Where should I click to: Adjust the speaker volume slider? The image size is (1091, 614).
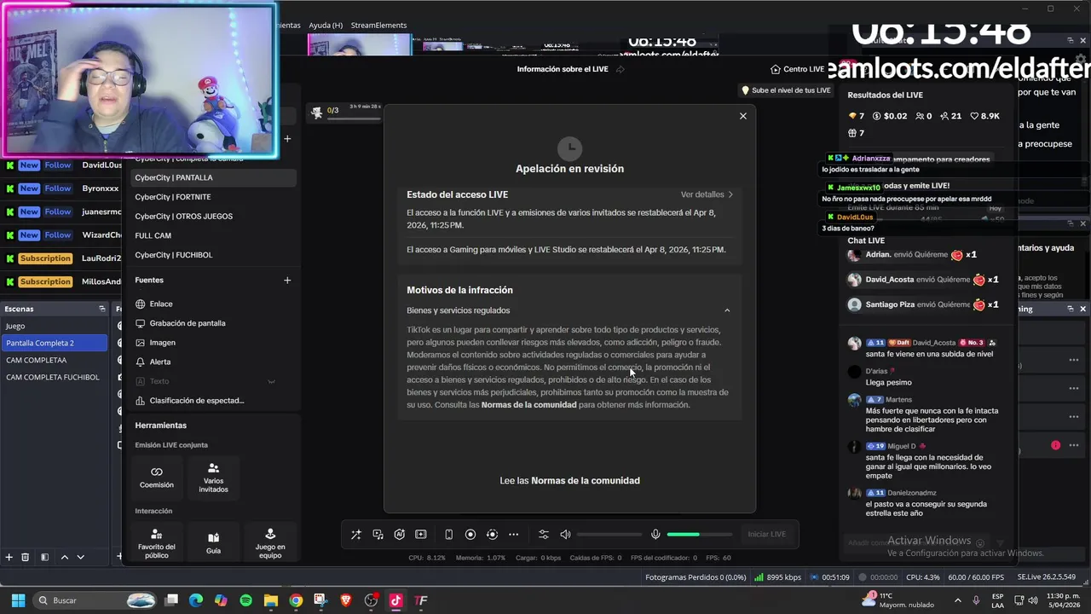tap(609, 534)
